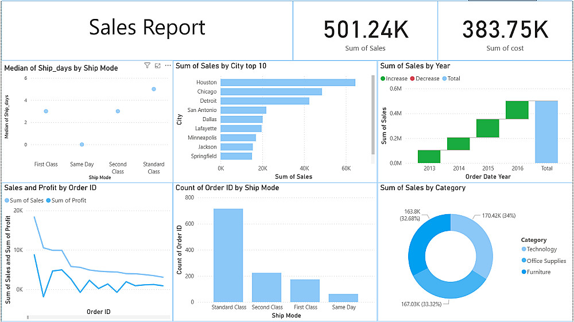
Task: Click the Standard Class scatter point
Action: (154, 90)
